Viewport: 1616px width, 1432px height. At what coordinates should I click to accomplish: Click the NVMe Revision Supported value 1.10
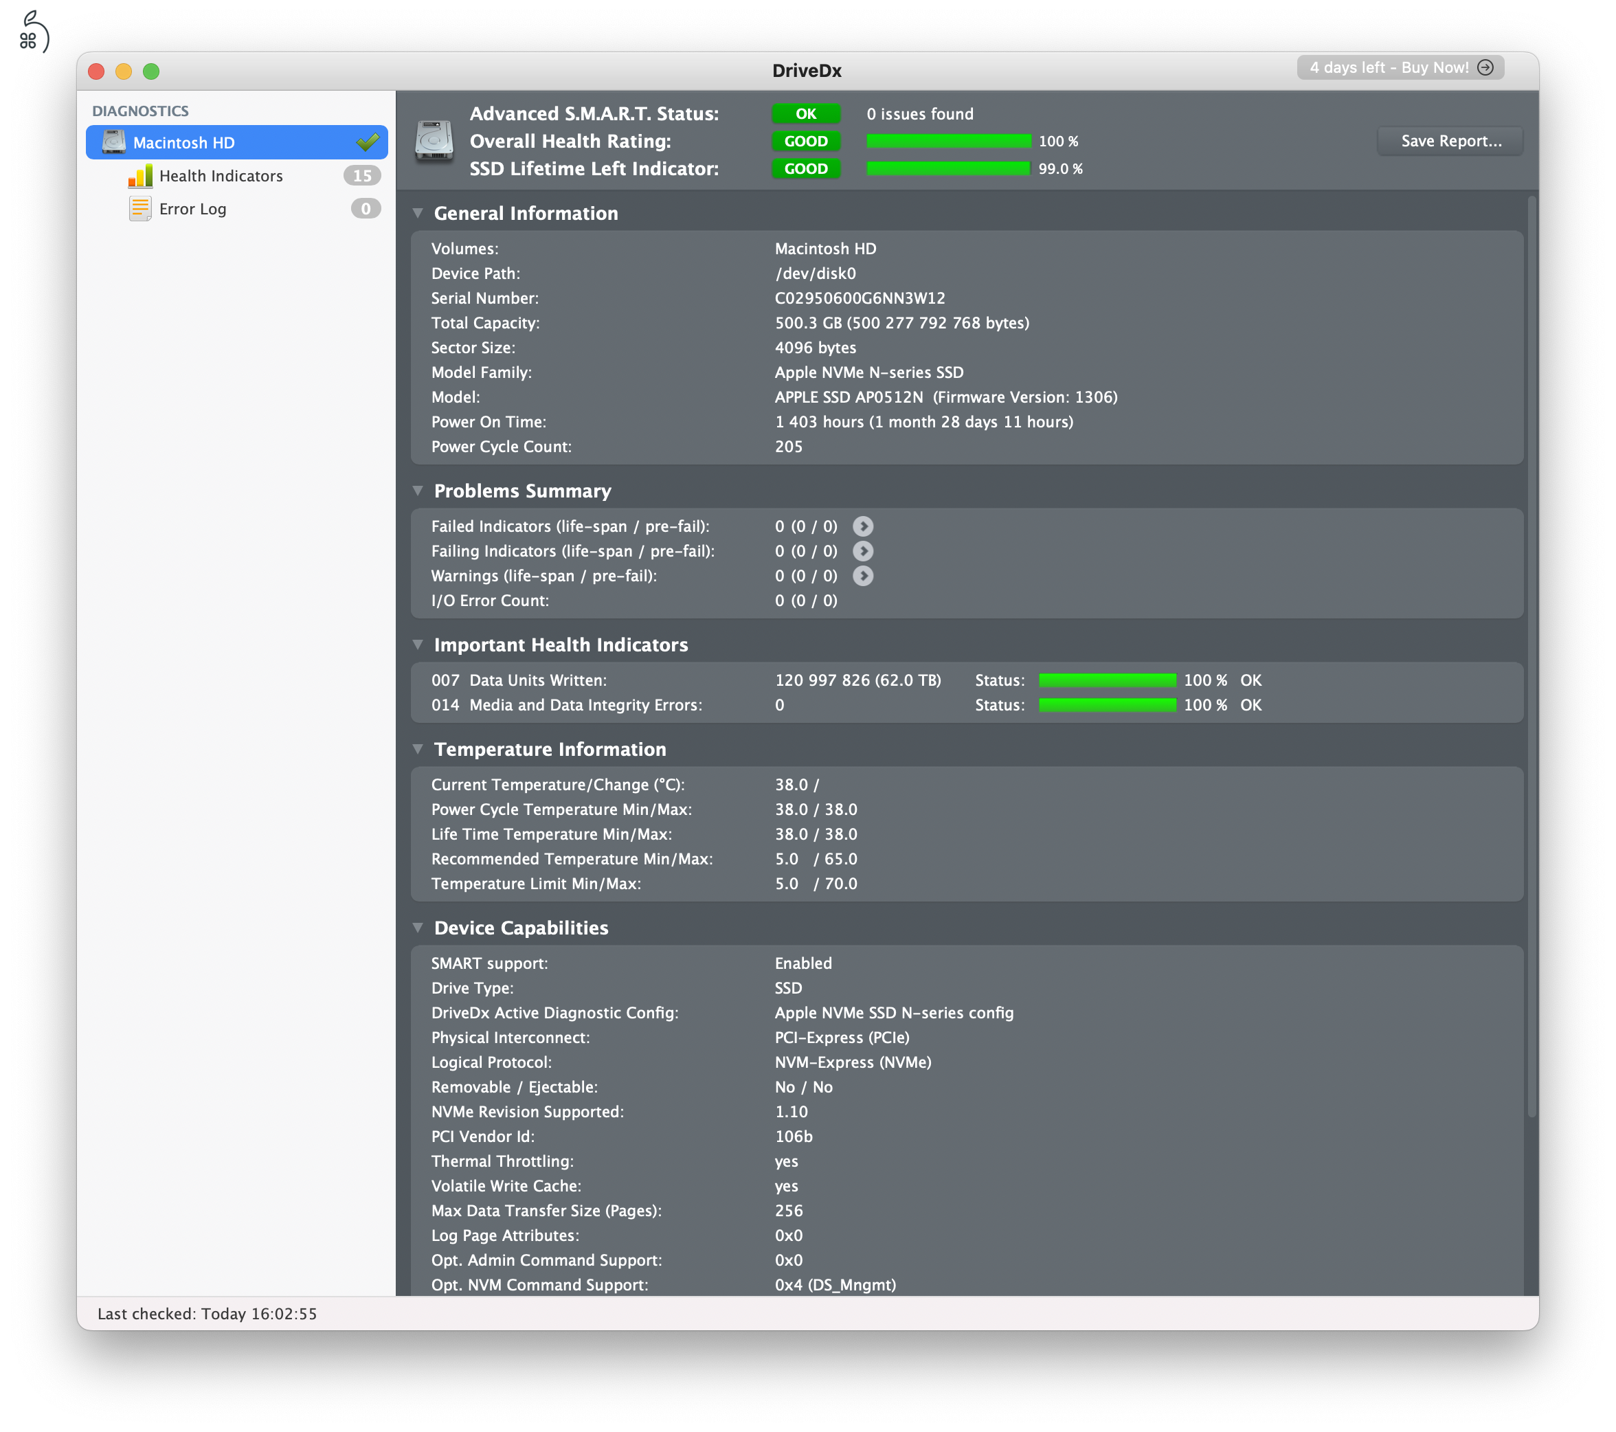tap(791, 1112)
